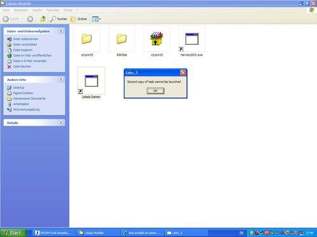Open the Suchen search tool

(x=58, y=19)
